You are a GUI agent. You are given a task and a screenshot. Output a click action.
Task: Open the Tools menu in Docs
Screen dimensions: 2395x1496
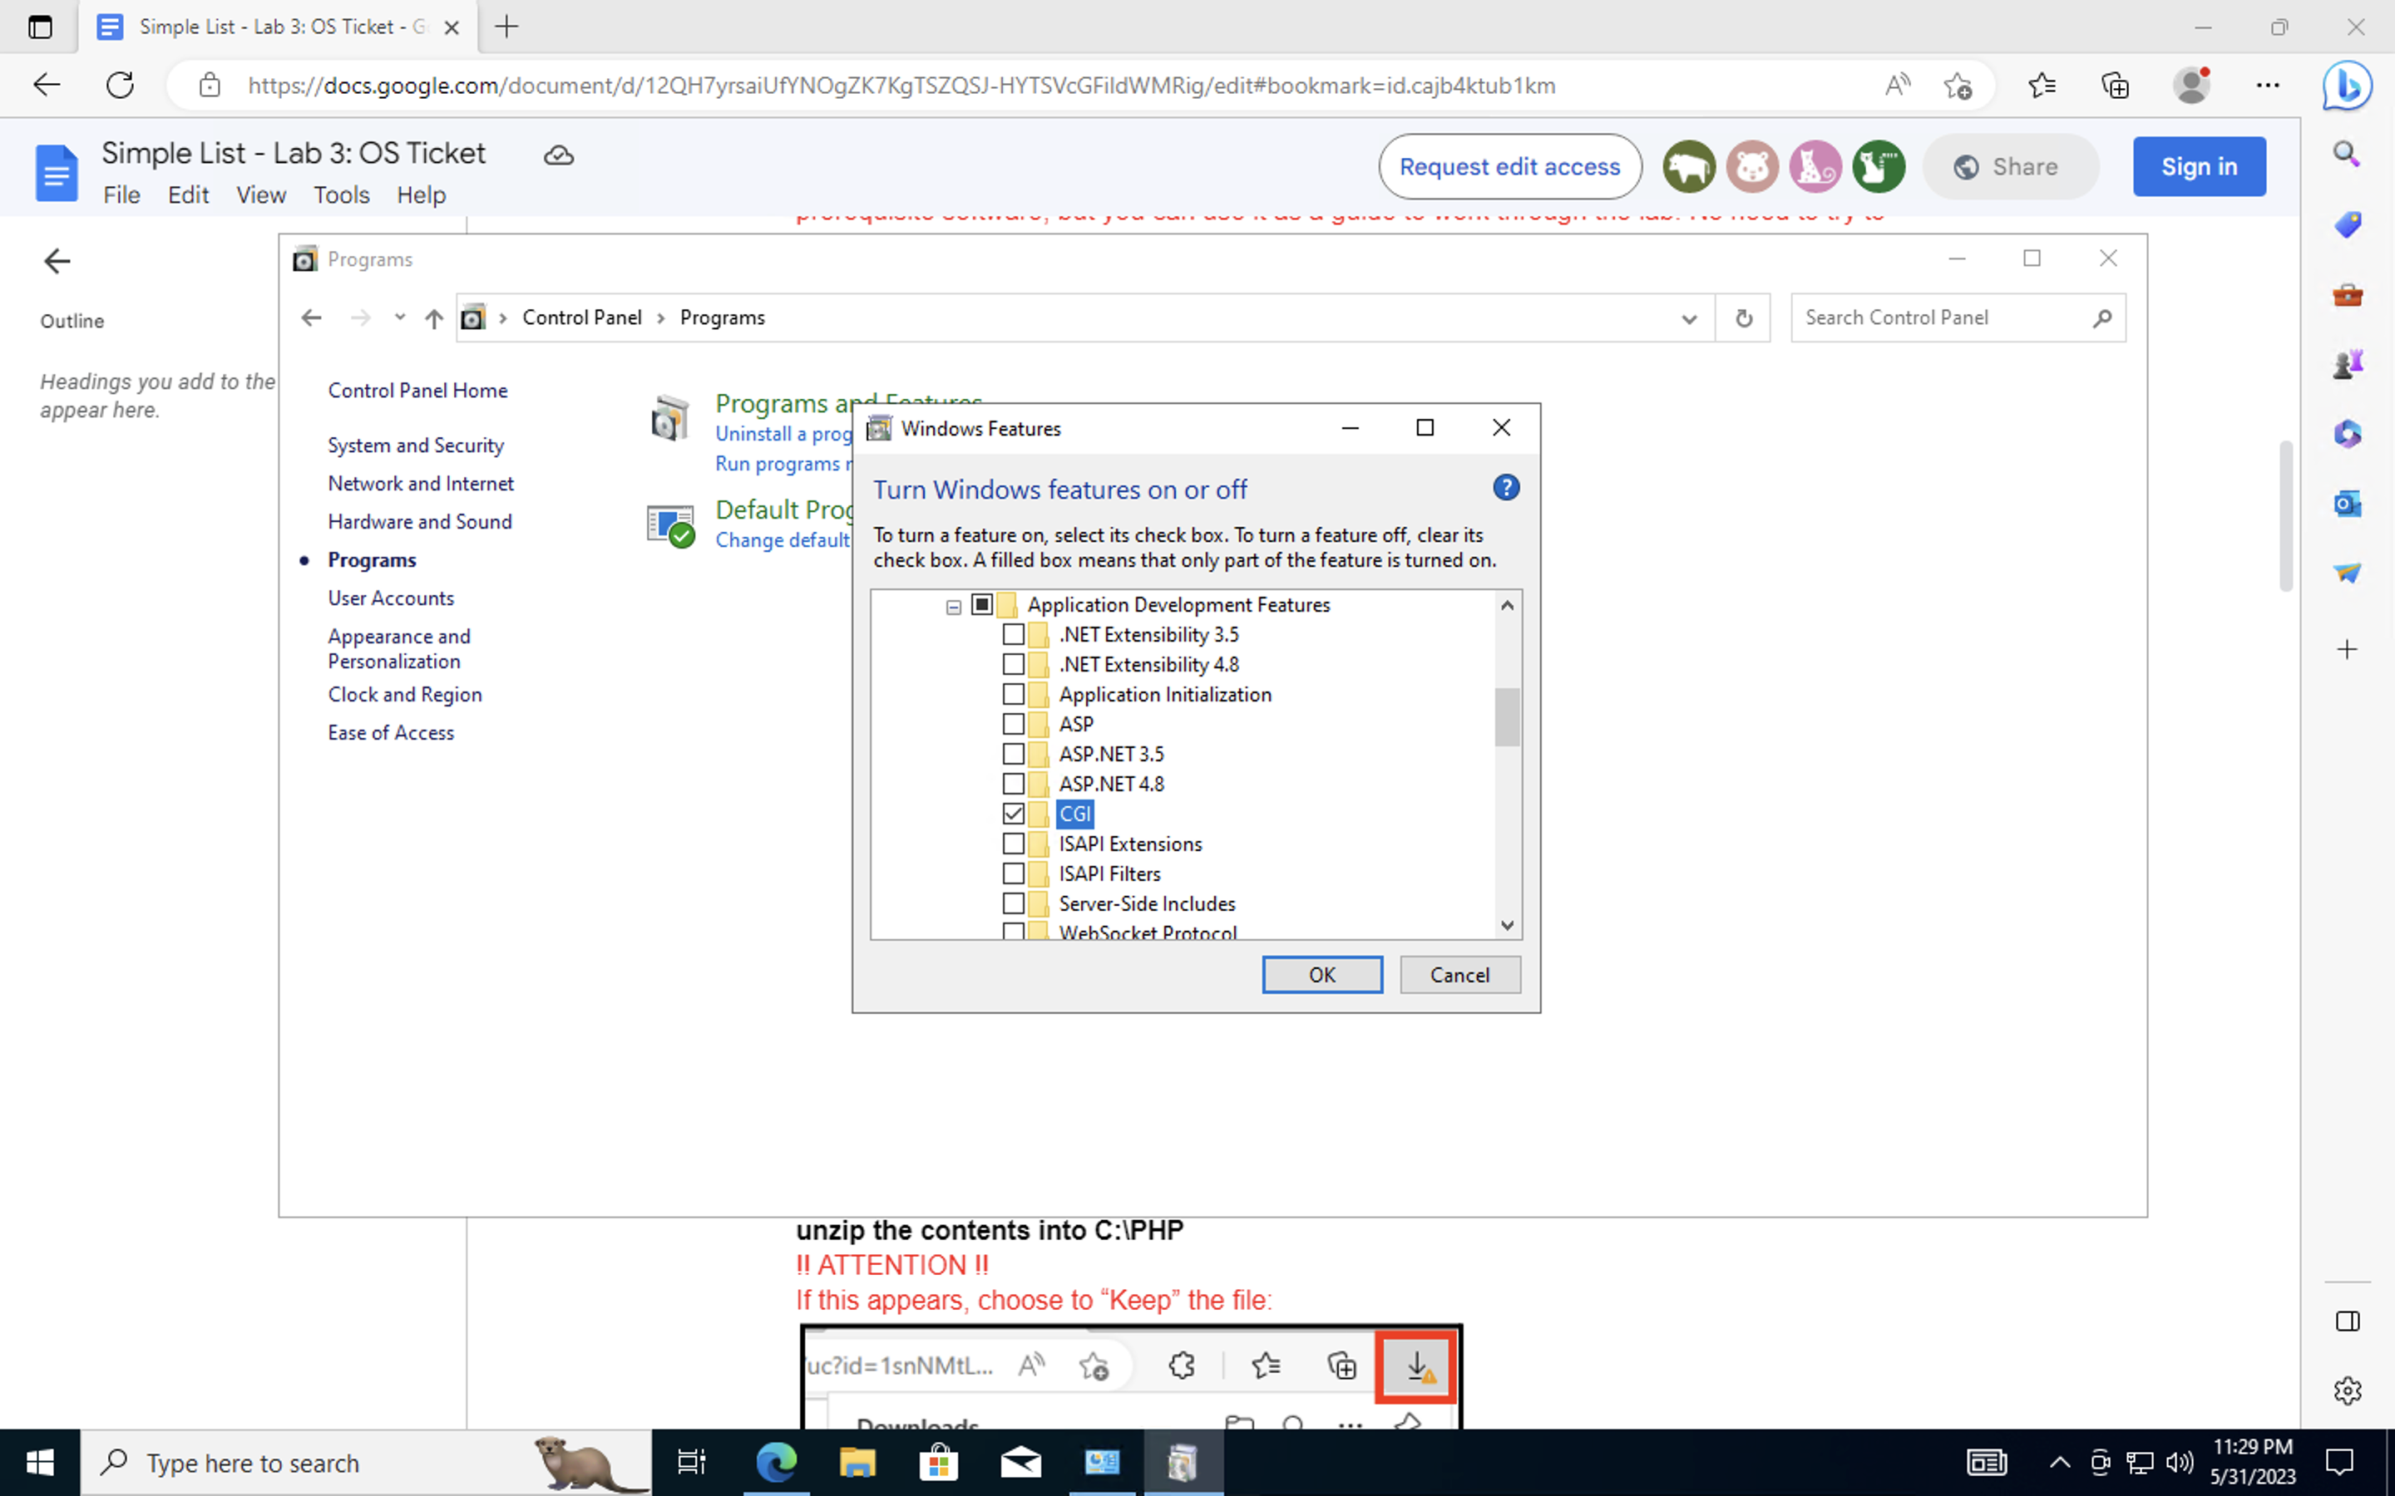[340, 195]
